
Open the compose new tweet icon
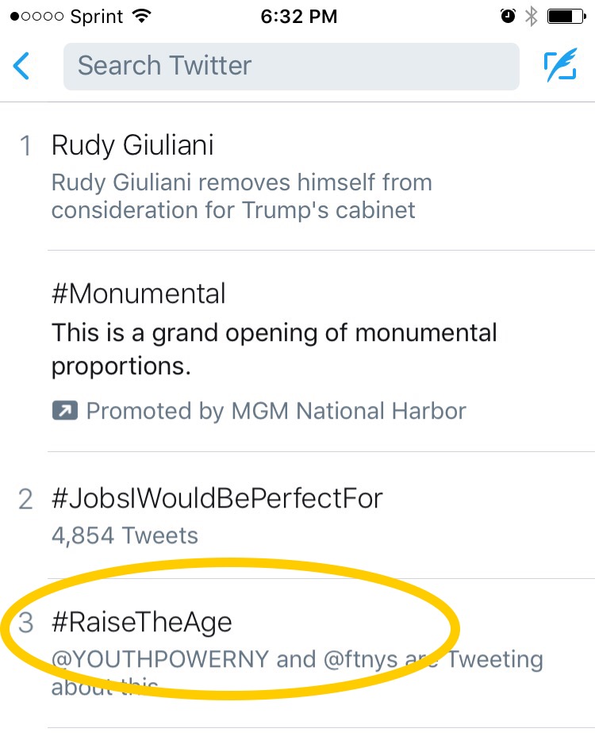(x=559, y=67)
